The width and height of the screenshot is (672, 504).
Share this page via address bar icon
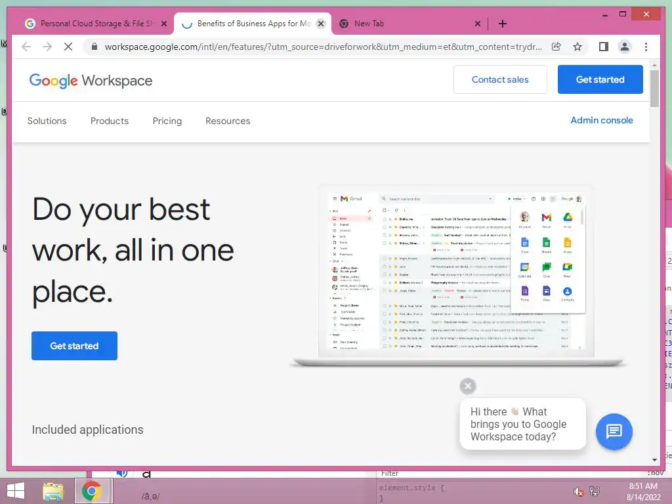pyautogui.click(x=556, y=47)
